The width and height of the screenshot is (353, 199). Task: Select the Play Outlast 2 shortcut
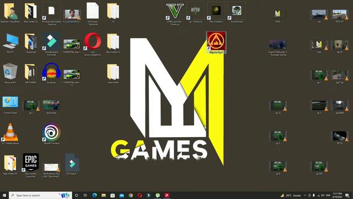pyautogui.click(x=216, y=13)
